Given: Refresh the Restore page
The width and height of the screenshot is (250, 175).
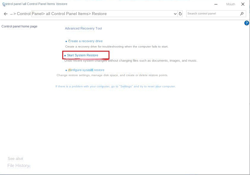Looking at the screenshot, I should pos(180,14).
